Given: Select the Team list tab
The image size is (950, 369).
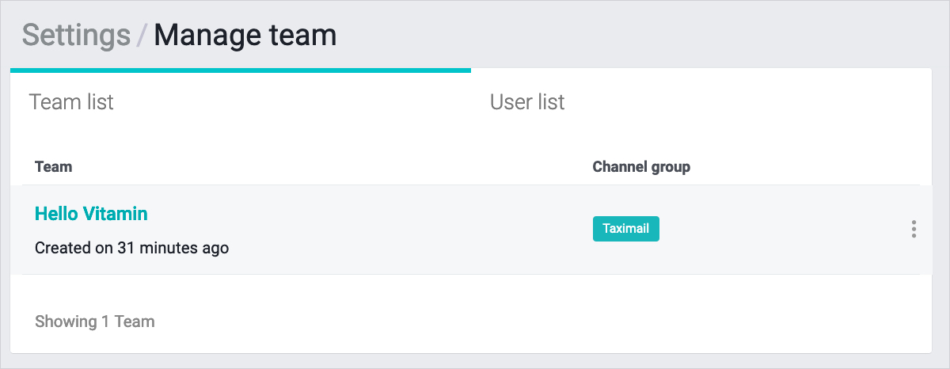Looking at the screenshot, I should 71,102.
